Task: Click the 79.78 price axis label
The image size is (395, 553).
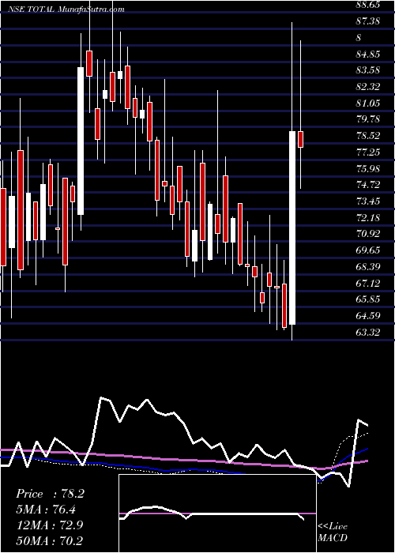Action: [368, 119]
